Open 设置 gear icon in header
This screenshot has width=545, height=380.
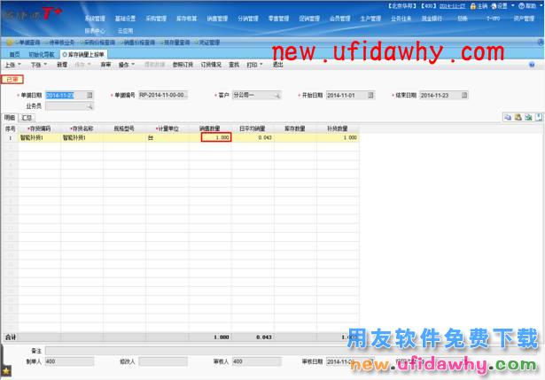pyautogui.click(x=494, y=6)
